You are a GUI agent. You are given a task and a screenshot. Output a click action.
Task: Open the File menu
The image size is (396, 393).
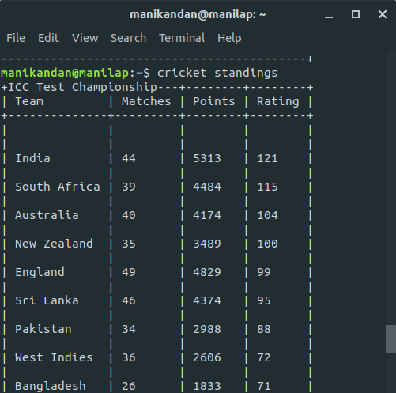click(x=16, y=38)
